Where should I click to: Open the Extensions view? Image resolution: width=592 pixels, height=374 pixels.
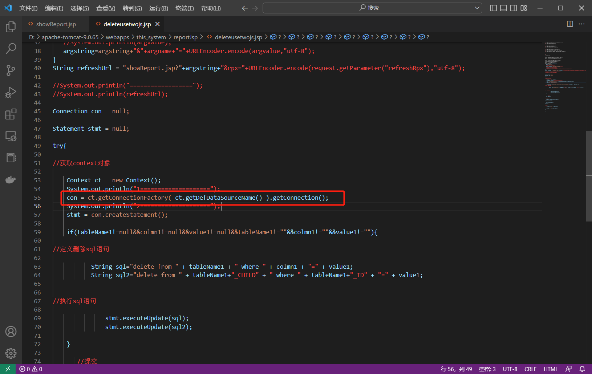pos(11,114)
